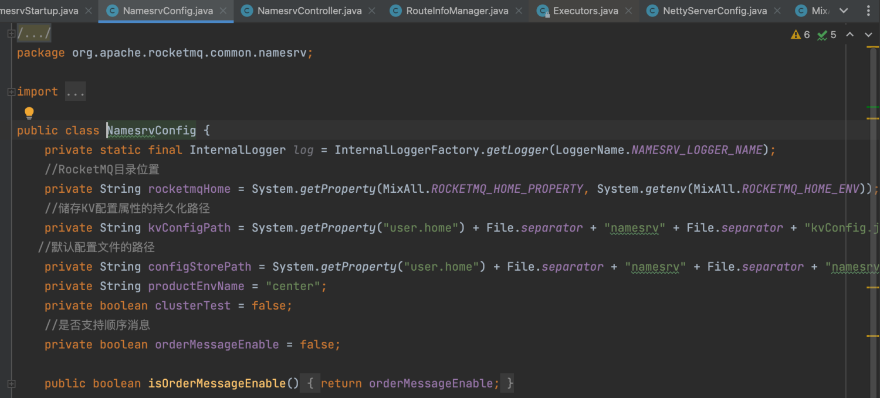
Task: Click the 'log' variable name
Action: (x=303, y=150)
